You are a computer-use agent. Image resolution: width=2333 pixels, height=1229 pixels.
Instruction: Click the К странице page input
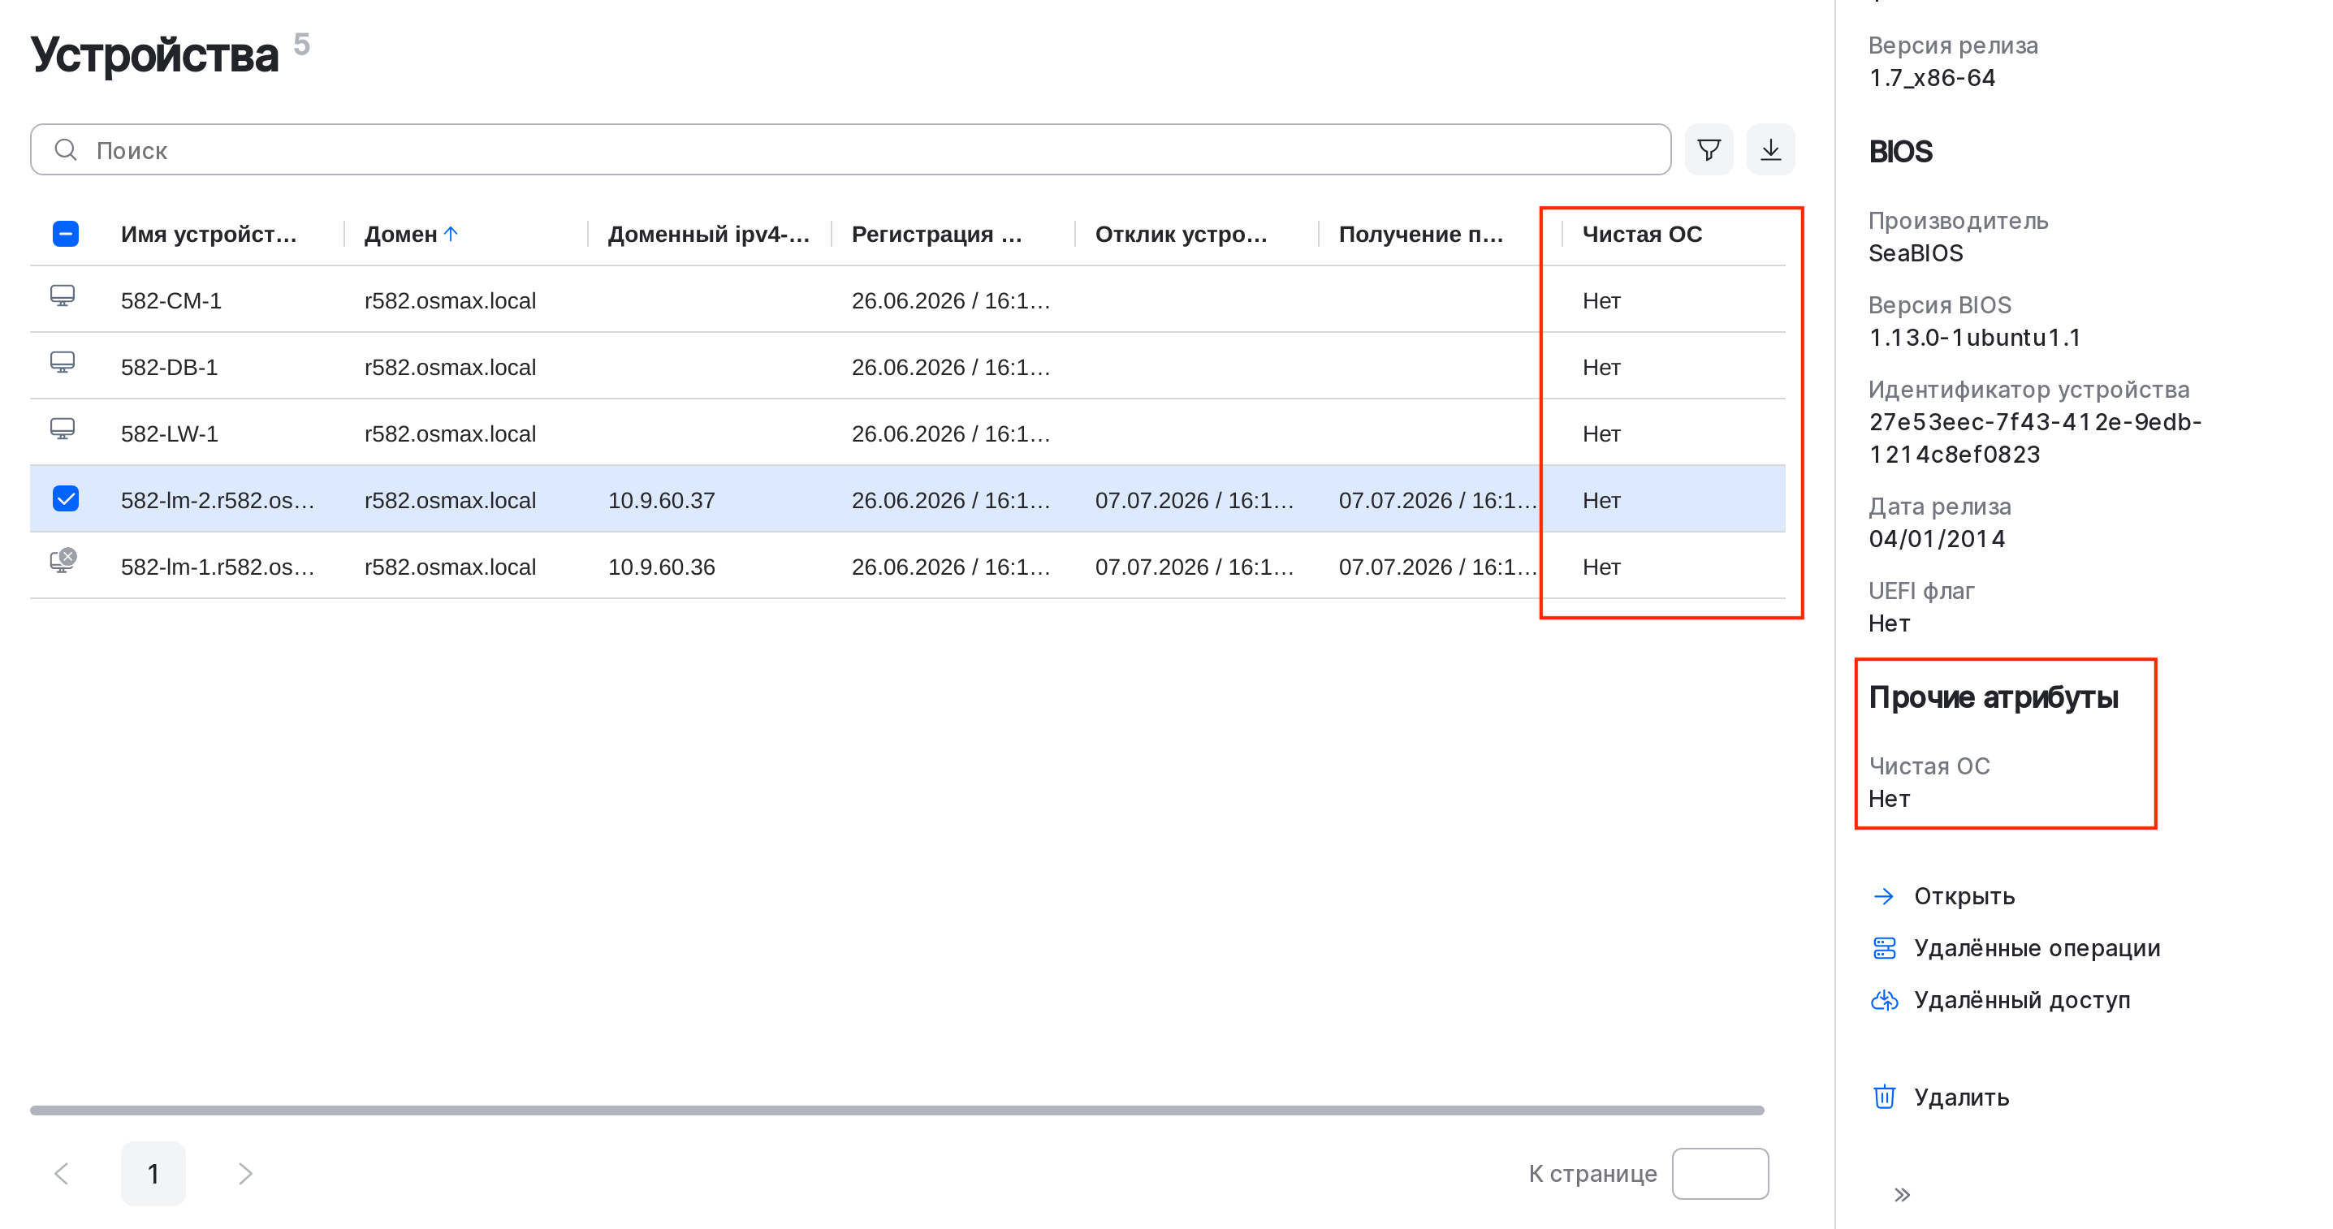(x=1720, y=1174)
